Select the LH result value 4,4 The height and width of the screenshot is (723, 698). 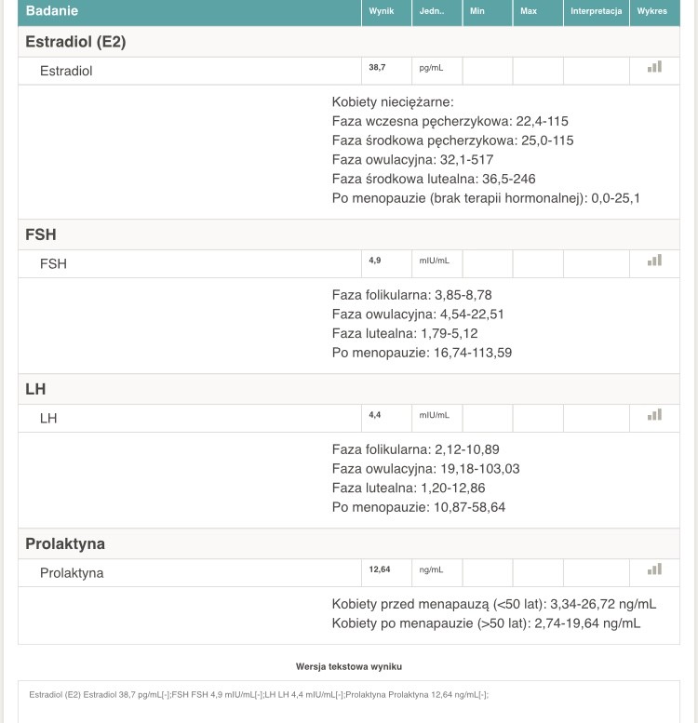374,416
